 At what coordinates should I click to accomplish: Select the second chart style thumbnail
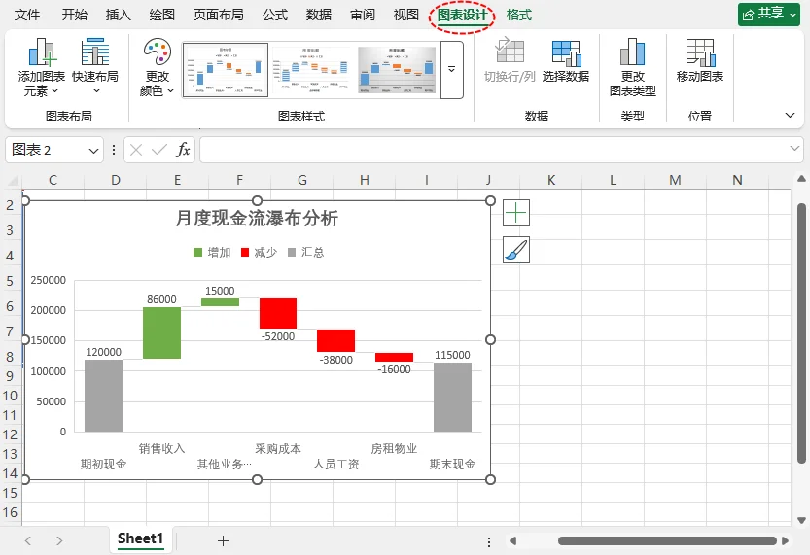[x=310, y=70]
